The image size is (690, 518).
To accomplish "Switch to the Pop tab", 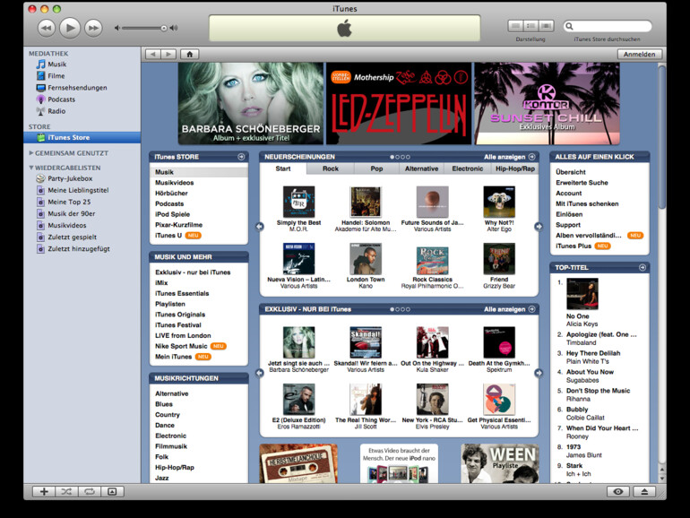I will click(376, 168).
